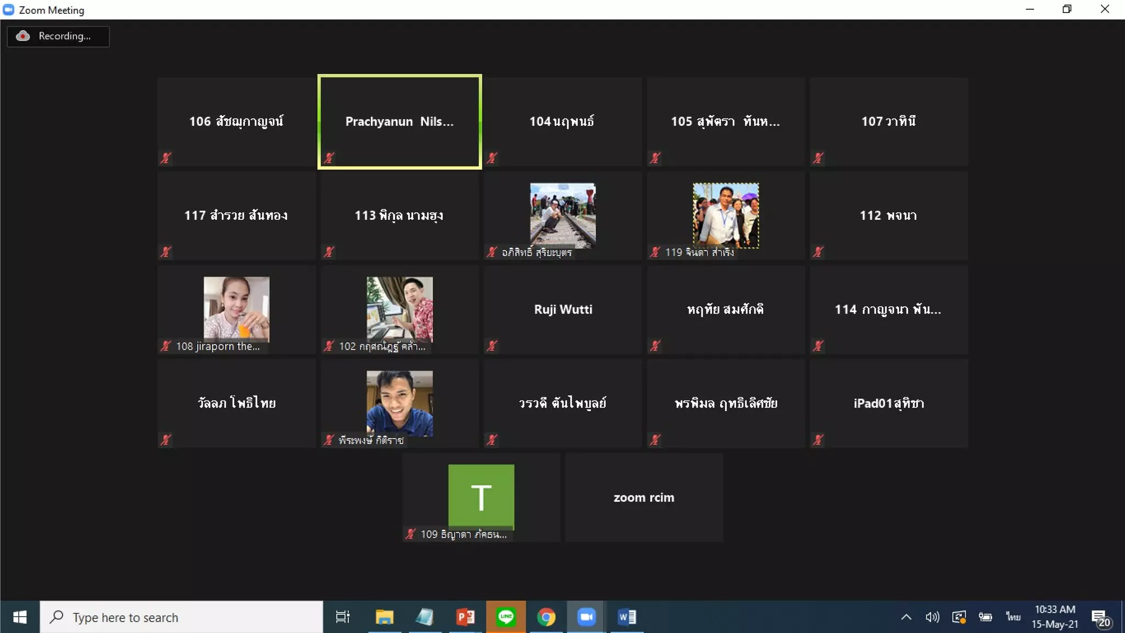Open Google Chrome from taskbar
Screen dimensions: 1125x633
coord(546,617)
